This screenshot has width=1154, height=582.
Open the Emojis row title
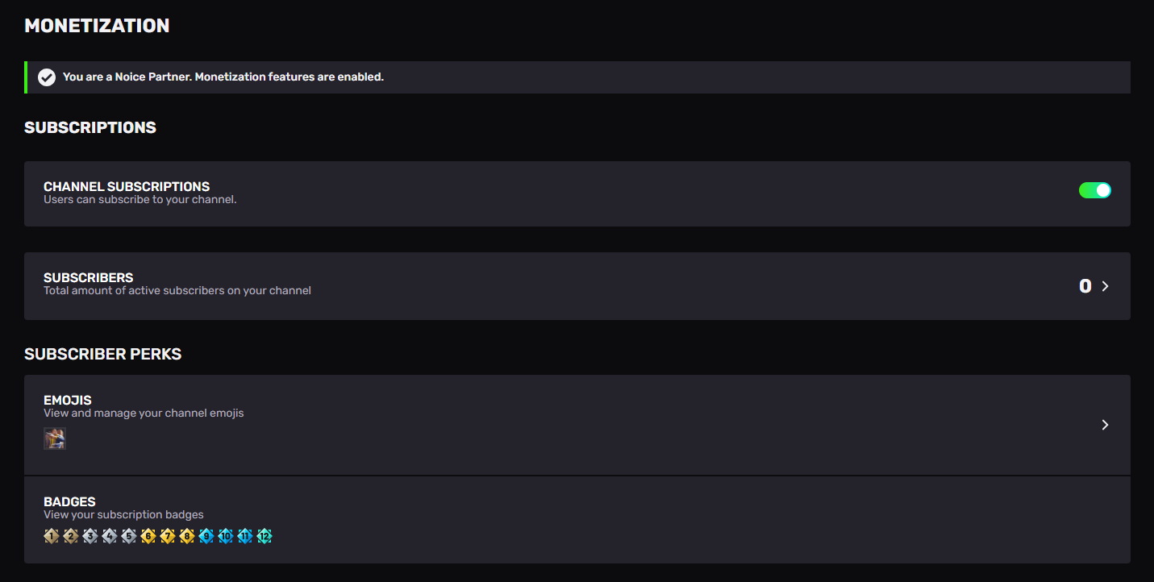(68, 400)
